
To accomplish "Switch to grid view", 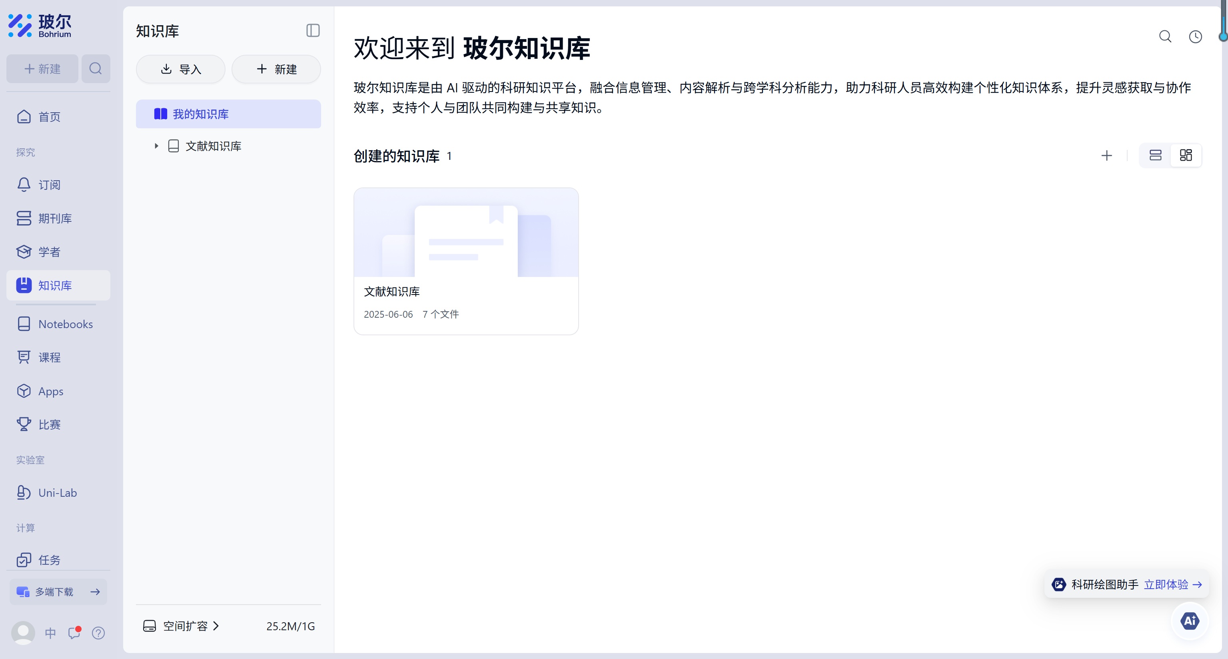I will tap(1186, 155).
